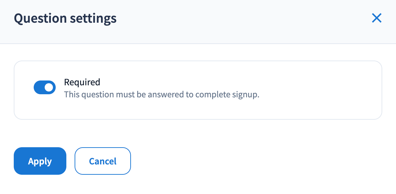
Task: Click the Required label text
Action: tap(82, 82)
